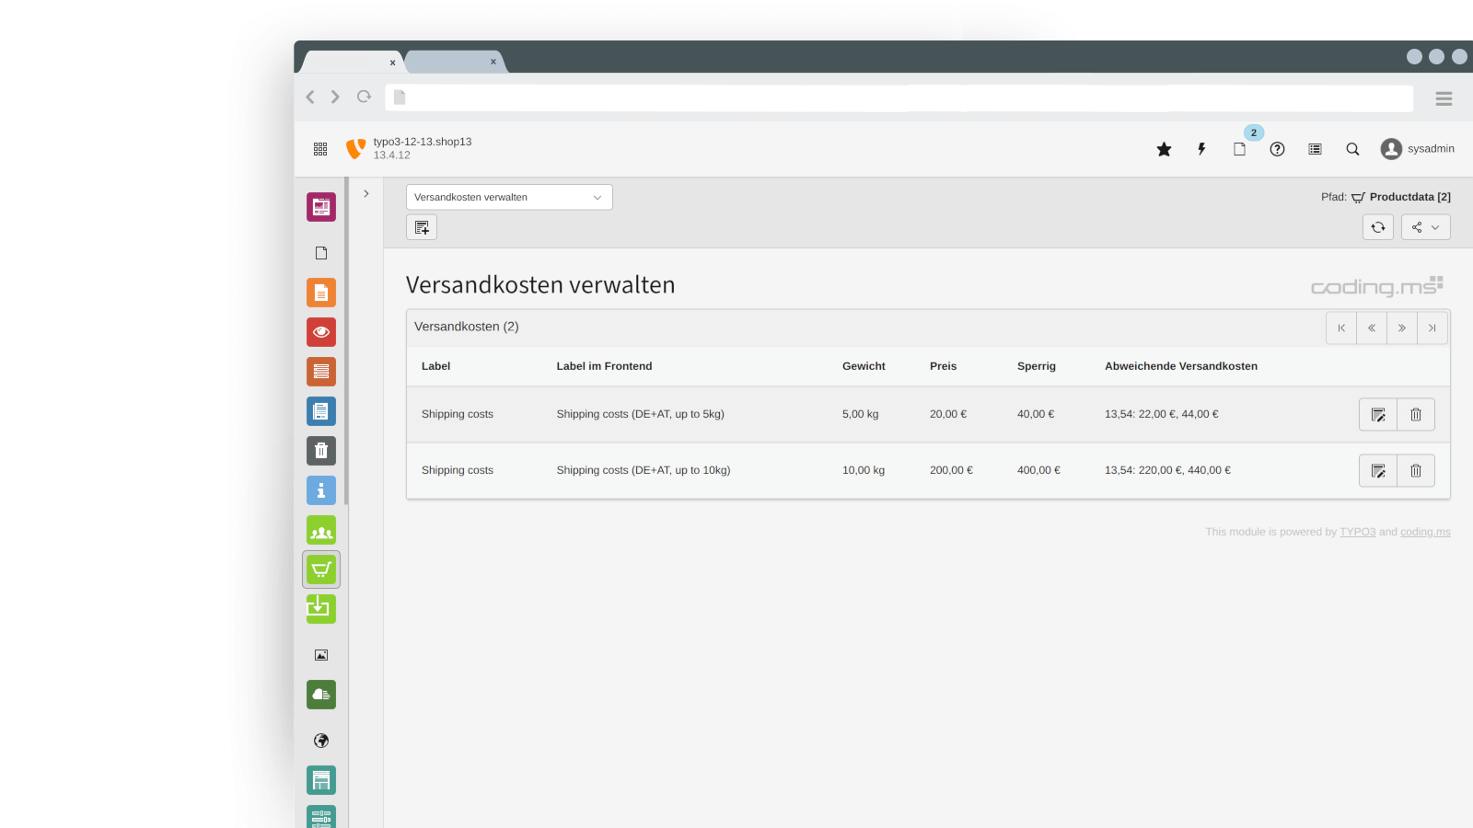Open the flush caches lightning icon
The image size is (1473, 828).
pos(1201,149)
